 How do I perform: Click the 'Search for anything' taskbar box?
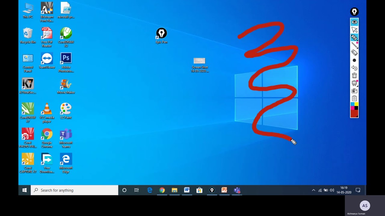(x=75, y=190)
